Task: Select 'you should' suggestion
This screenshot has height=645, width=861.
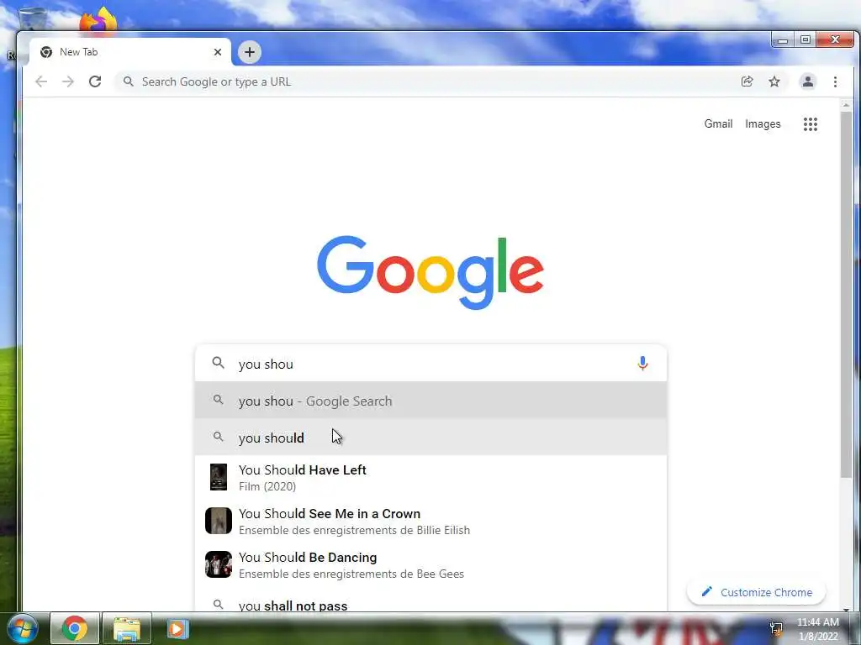Action: (x=431, y=437)
